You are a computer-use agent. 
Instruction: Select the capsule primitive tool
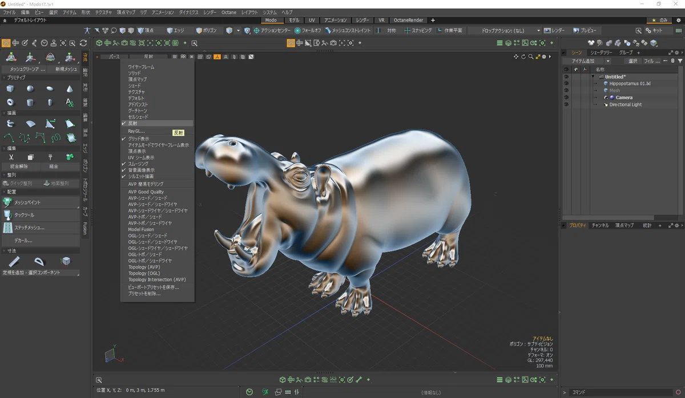coord(50,103)
